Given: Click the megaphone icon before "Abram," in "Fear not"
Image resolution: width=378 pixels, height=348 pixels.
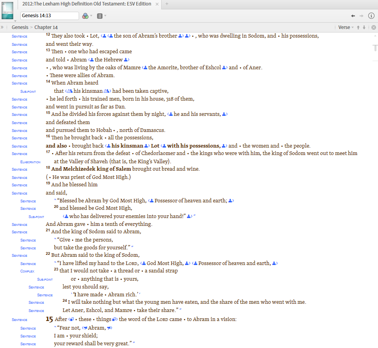Looking at the screenshot, I should click(x=85, y=328).
